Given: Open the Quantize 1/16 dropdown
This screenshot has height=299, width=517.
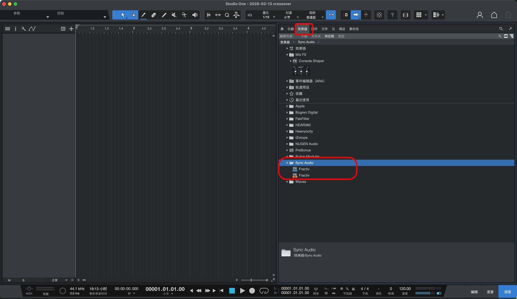Looking at the screenshot, I should [274, 17].
